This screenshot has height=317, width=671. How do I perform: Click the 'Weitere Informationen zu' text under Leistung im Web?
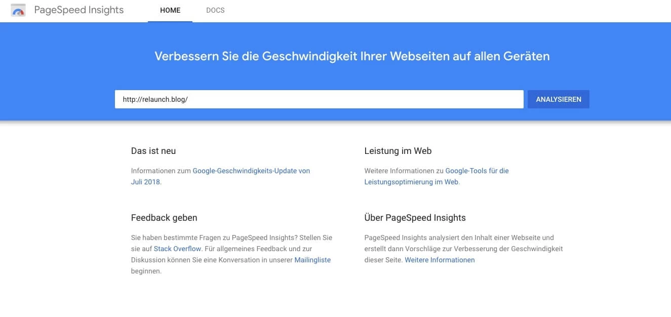(404, 171)
